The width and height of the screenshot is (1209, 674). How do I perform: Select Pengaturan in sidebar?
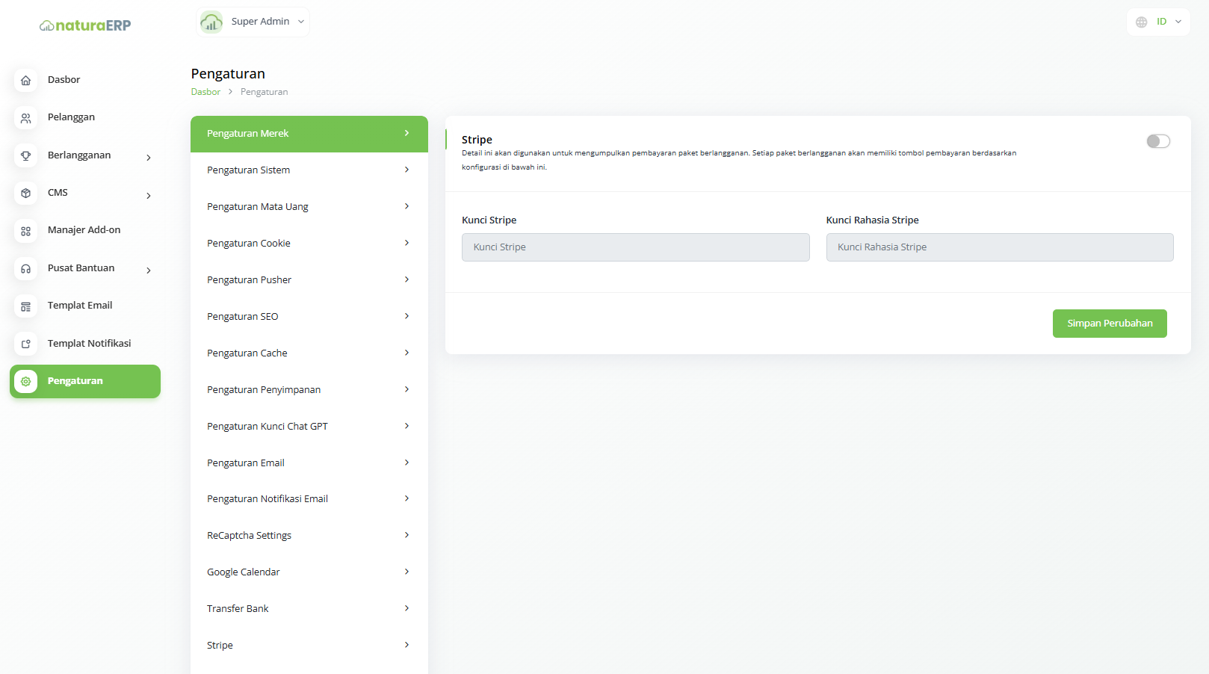[x=85, y=381]
